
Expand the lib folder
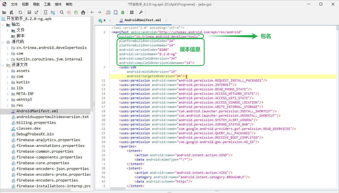(x=8, y=88)
